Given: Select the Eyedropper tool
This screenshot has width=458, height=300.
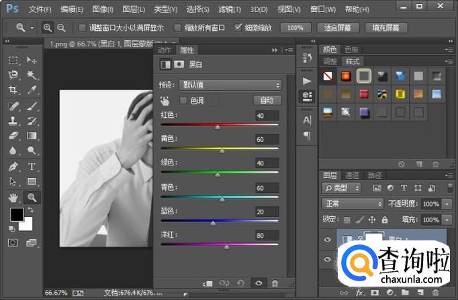Looking at the screenshot, I should 31,90.
